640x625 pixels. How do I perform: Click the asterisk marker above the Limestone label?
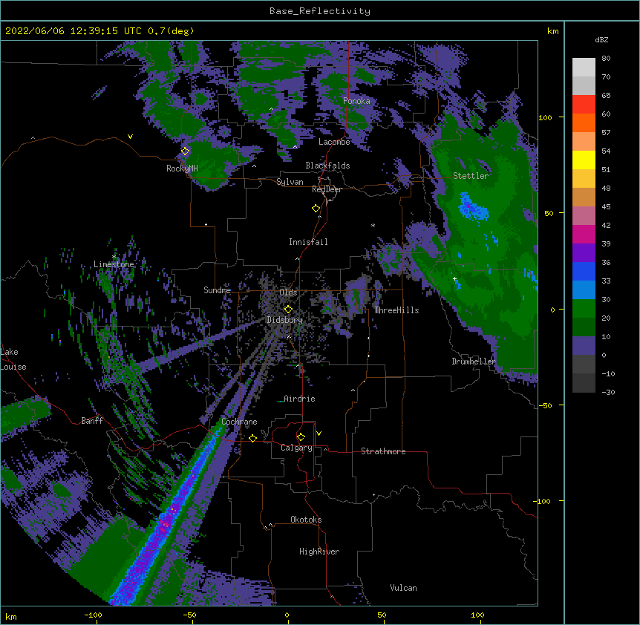point(114,257)
